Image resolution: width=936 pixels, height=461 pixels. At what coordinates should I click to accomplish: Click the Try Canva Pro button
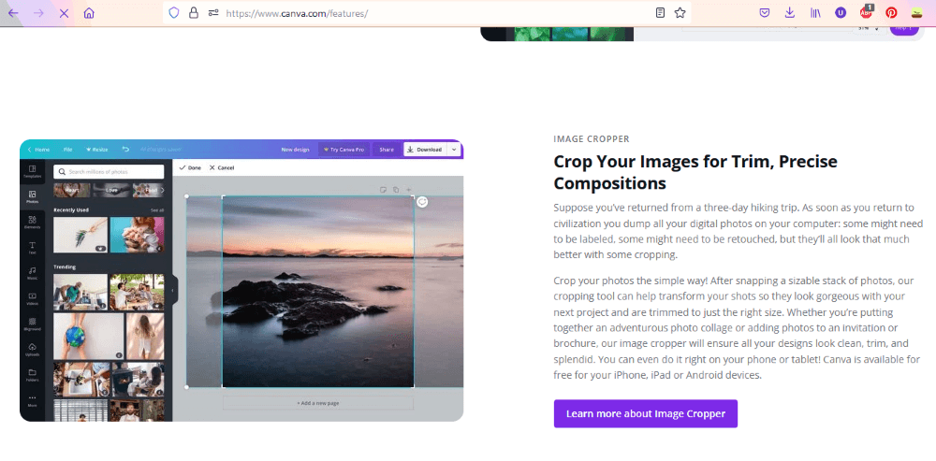344,149
